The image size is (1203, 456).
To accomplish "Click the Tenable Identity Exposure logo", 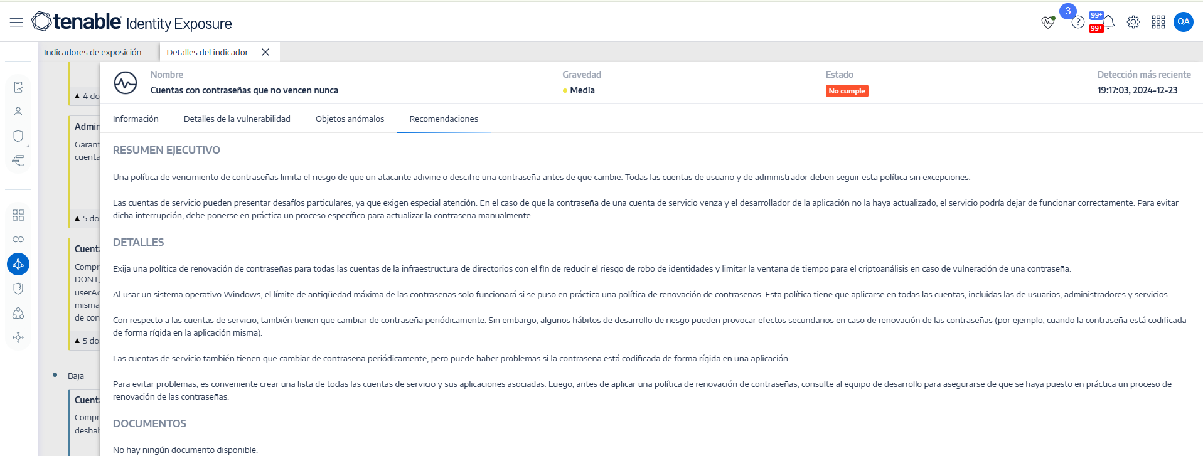I will [132, 22].
